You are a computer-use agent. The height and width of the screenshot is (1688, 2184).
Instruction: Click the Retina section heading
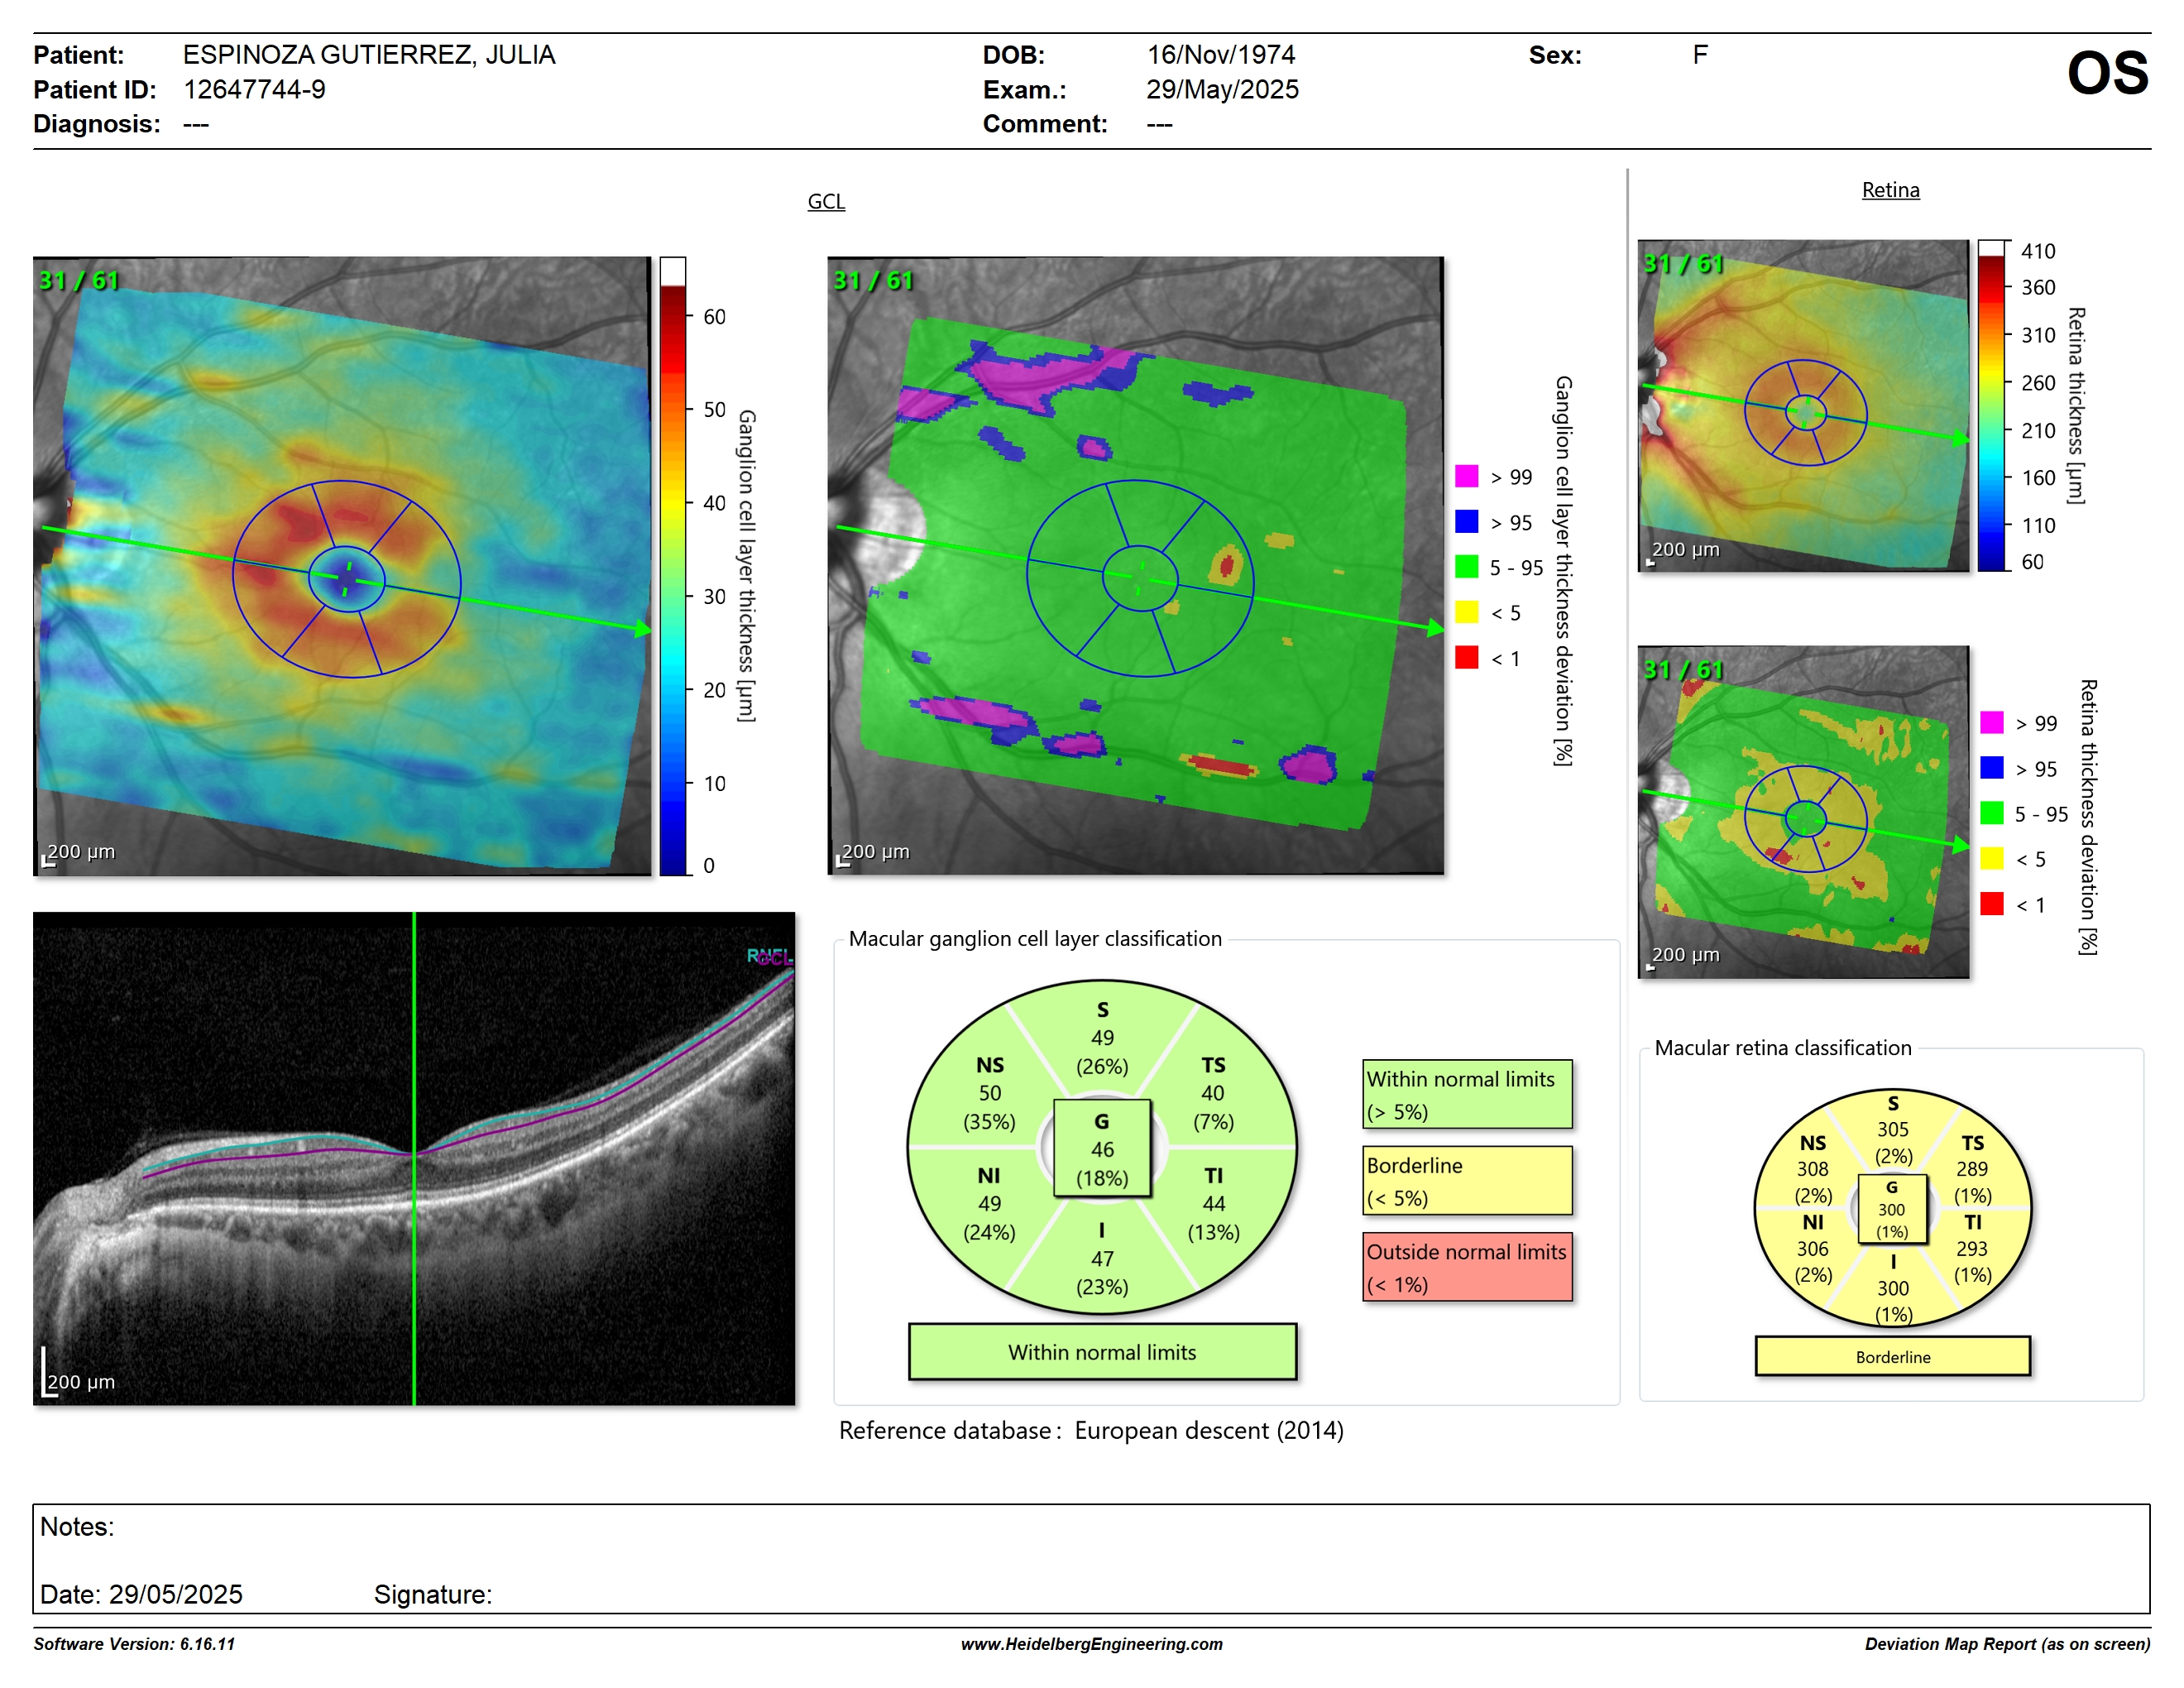(1890, 190)
